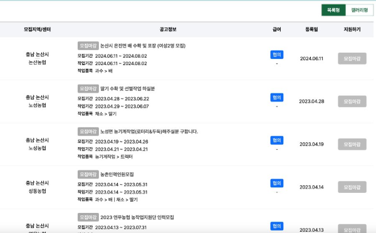This screenshot has height=233, width=376.
Task: Click 작업기간 2023.04.21 ~ 2023.04.21
Action: (x=122, y=149)
